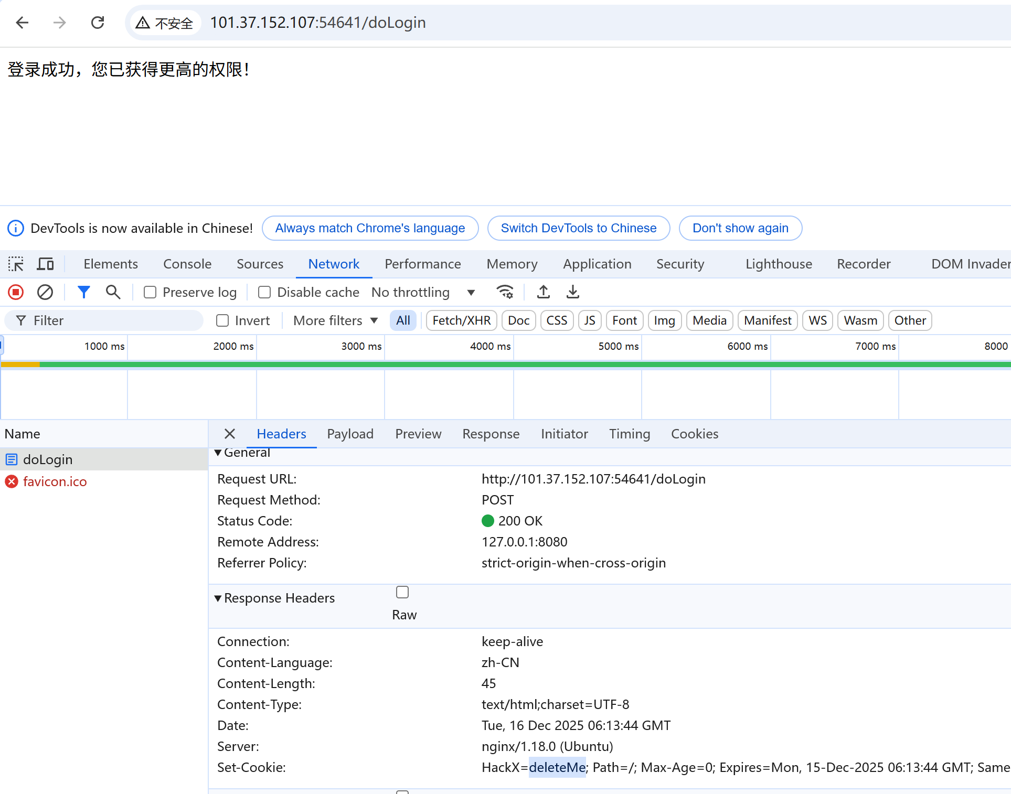
Task: Tick the Invert filter checkbox
Action: [x=222, y=320]
